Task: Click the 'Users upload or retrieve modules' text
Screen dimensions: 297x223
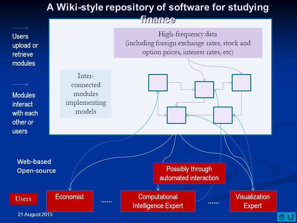Action: pyautogui.click(x=25, y=50)
